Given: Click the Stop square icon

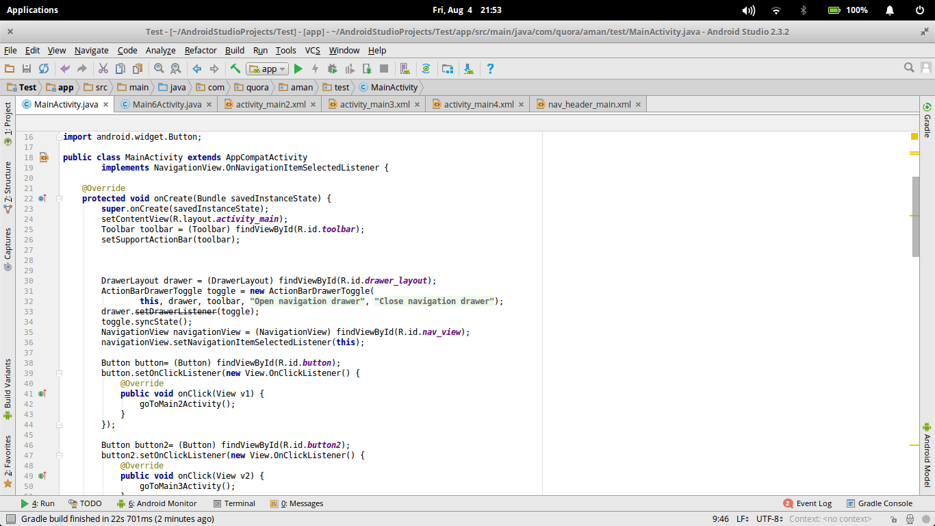Looking at the screenshot, I should coord(384,68).
